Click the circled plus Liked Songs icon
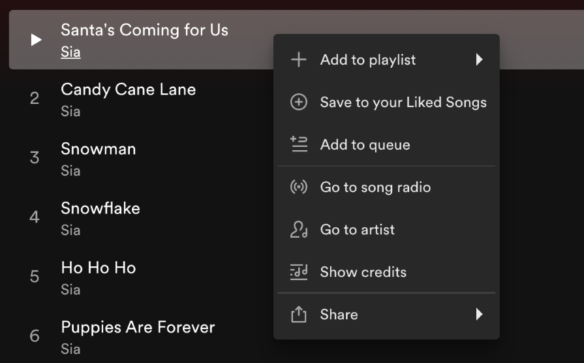 (x=298, y=103)
